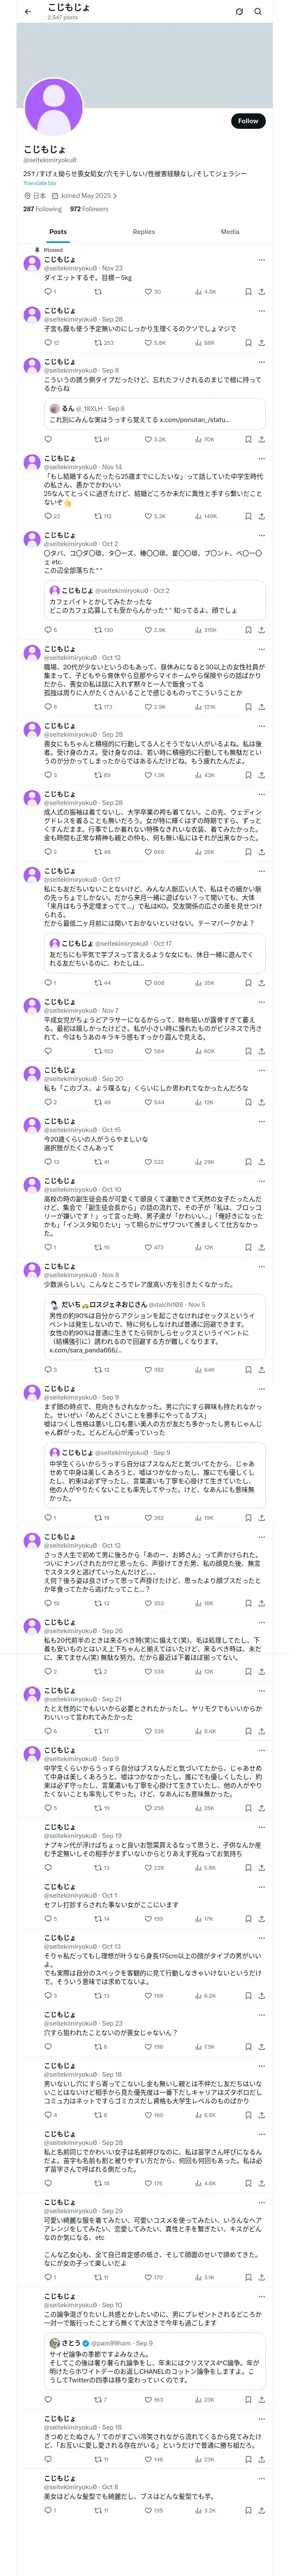Share the Sep 8 post
289x2576 pixels.
(x=261, y=439)
